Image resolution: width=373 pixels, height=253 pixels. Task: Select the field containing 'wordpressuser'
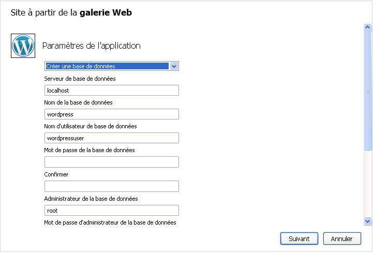click(111, 138)
